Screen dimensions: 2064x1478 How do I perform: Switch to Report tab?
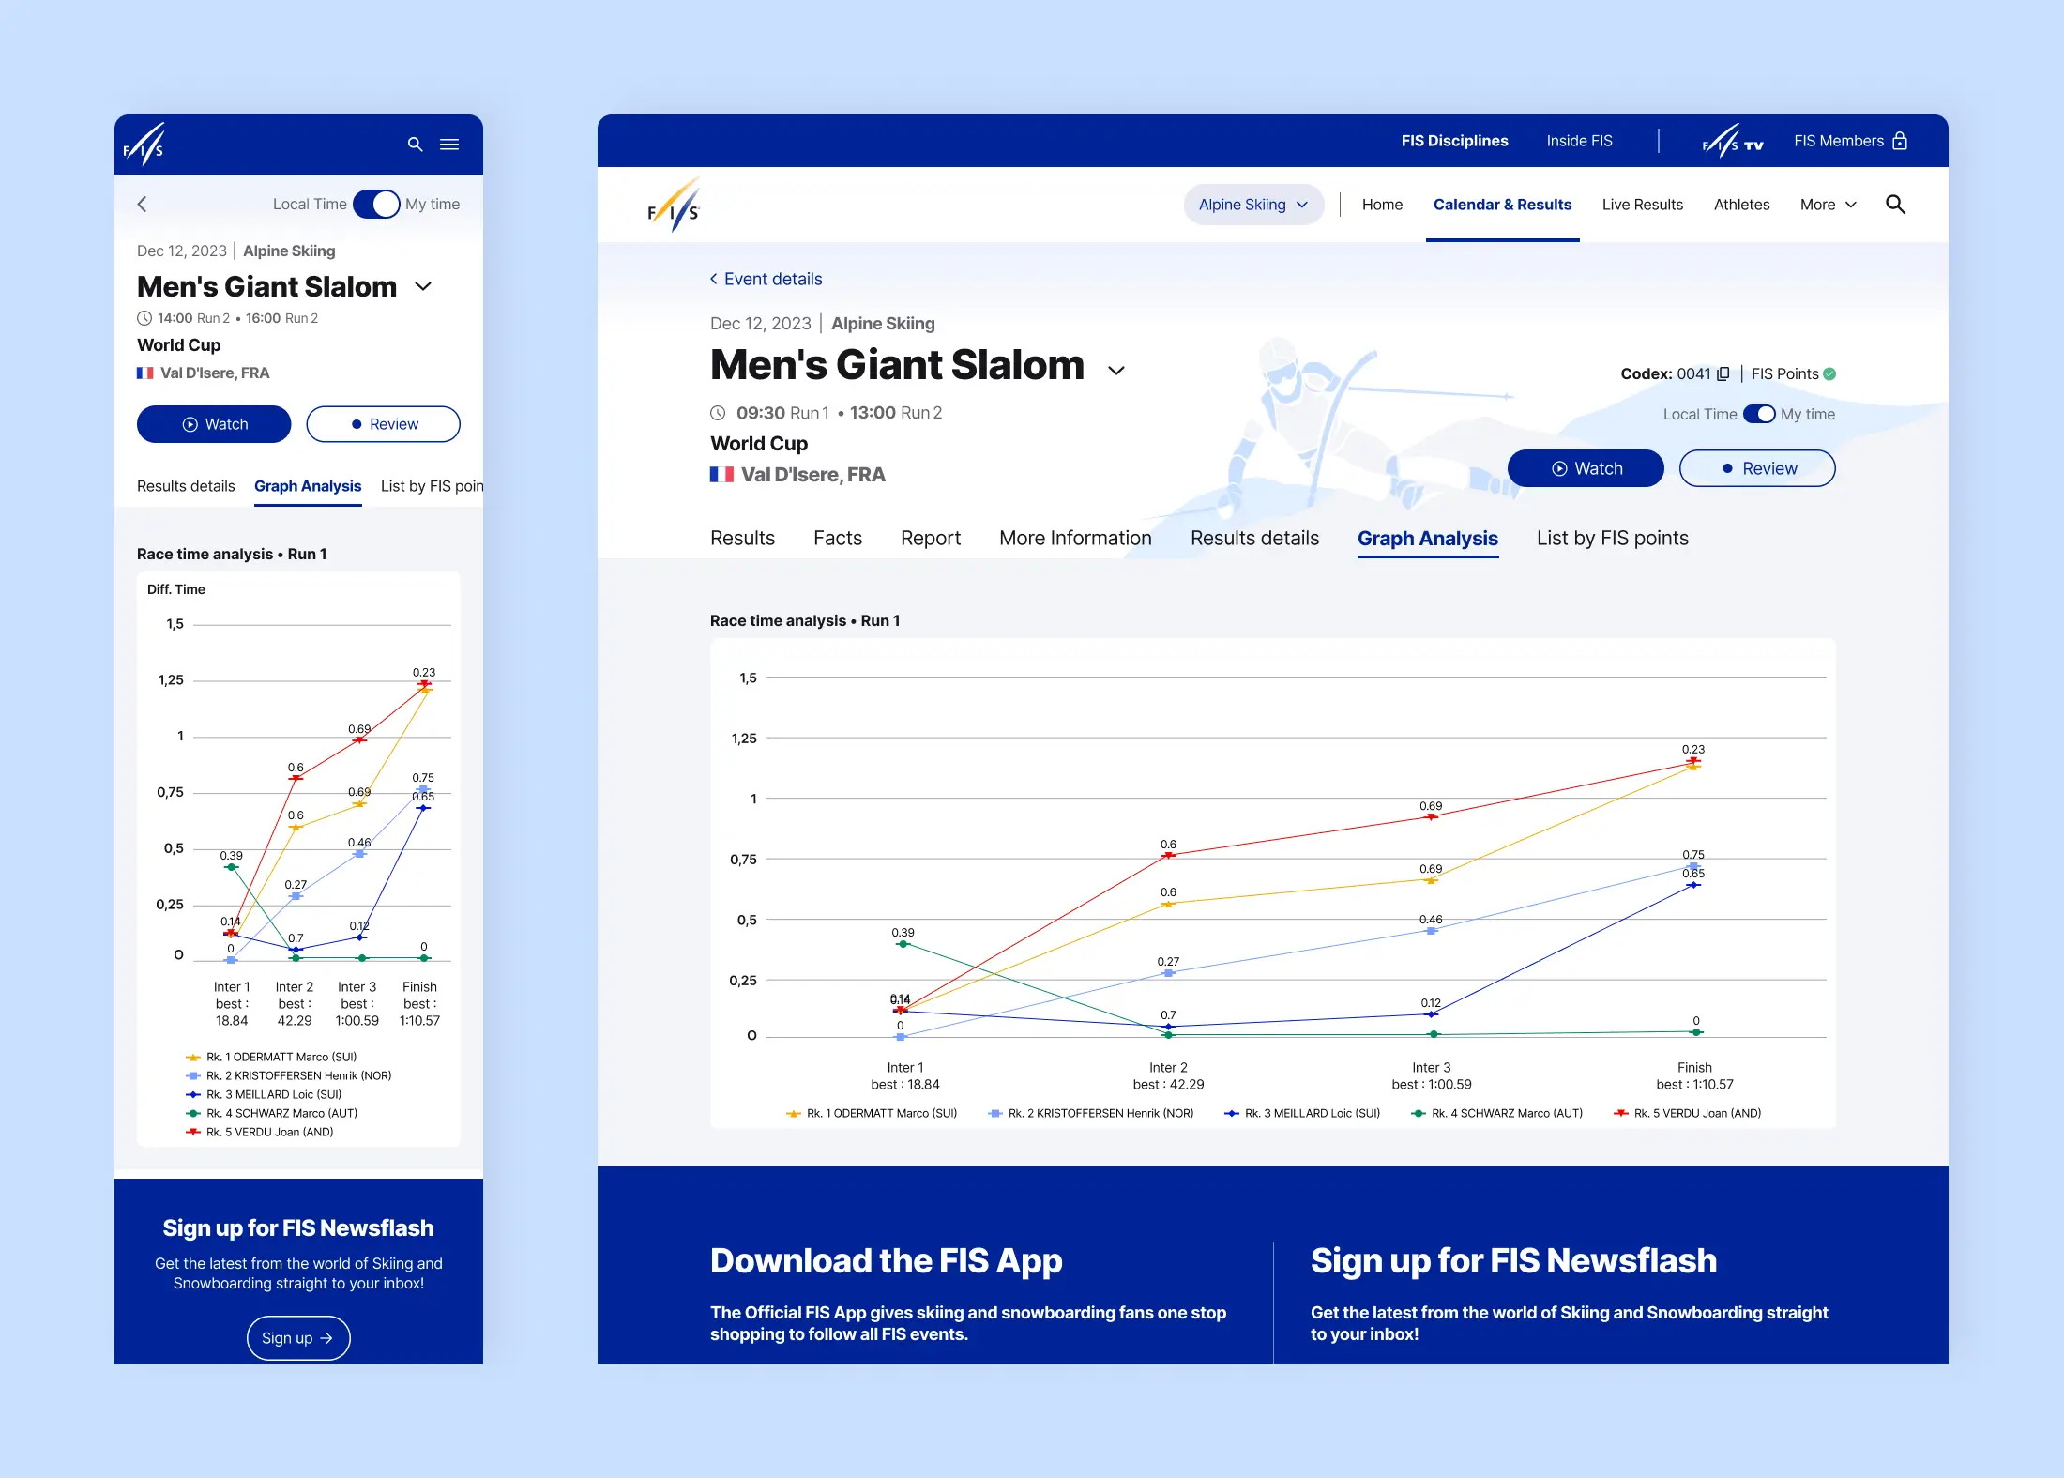tap(930, 538)
